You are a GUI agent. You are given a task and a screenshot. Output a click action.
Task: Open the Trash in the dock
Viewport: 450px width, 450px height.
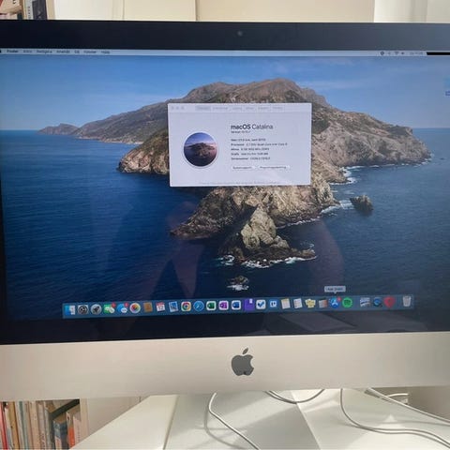[x=406, y=301]
